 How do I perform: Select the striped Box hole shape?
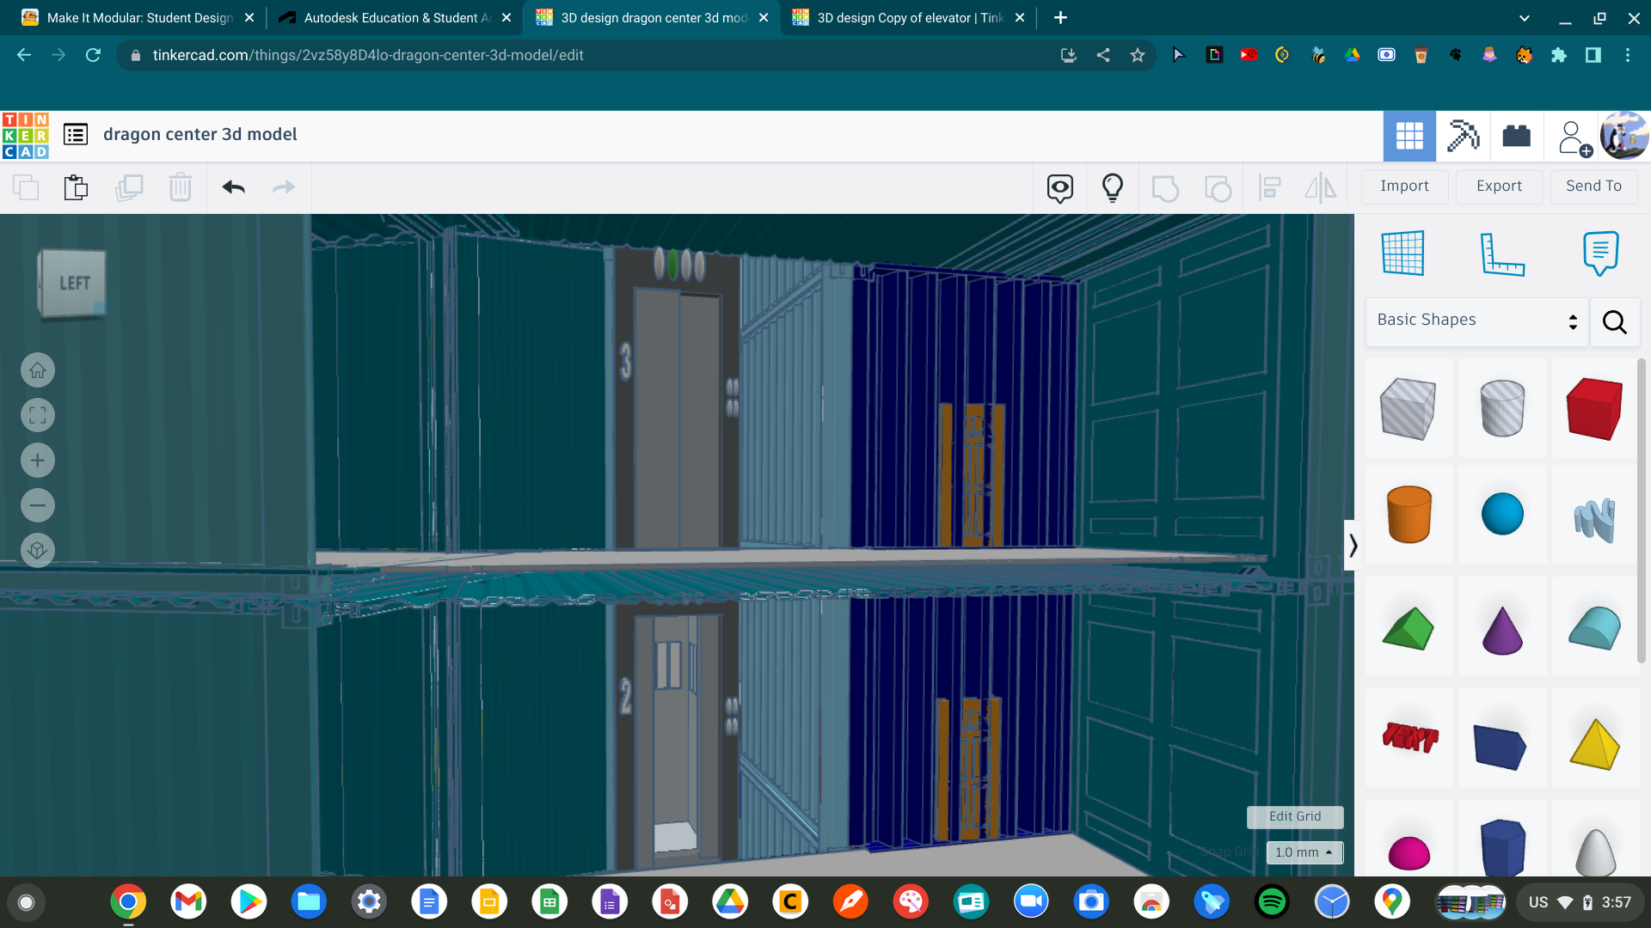[x=1408, y=408]
